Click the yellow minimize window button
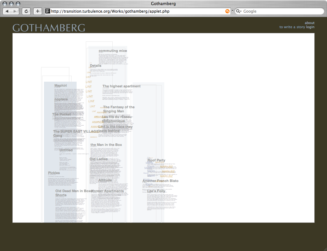This screenshot has width=327, height=251. pyautogui.click(x=12, y=3)
